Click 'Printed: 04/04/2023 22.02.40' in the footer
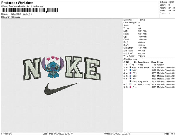176x136 pixels. [x=117, y=134]
